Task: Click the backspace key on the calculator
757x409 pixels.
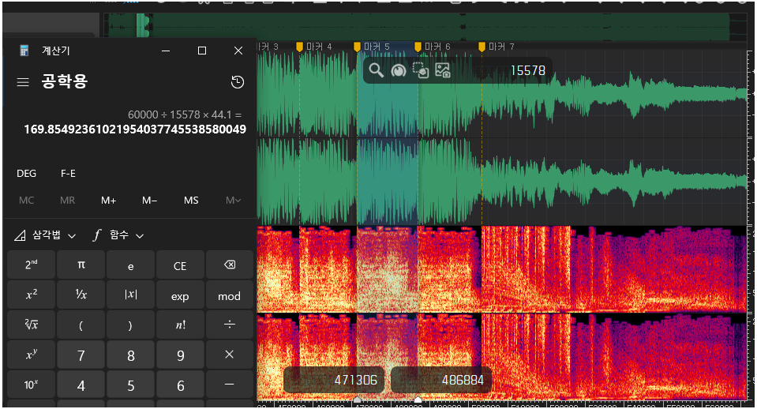Action: click(x=230, y=265)
